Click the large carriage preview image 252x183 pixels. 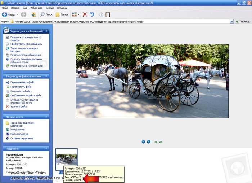152,81
